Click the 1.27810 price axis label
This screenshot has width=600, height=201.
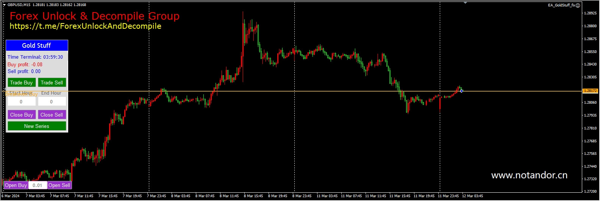pos(590,128)
